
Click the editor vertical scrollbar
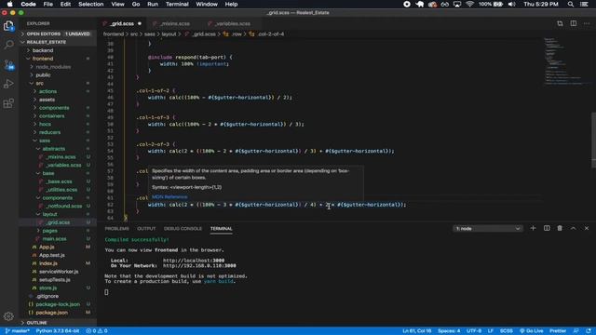(x=593, y=140)
